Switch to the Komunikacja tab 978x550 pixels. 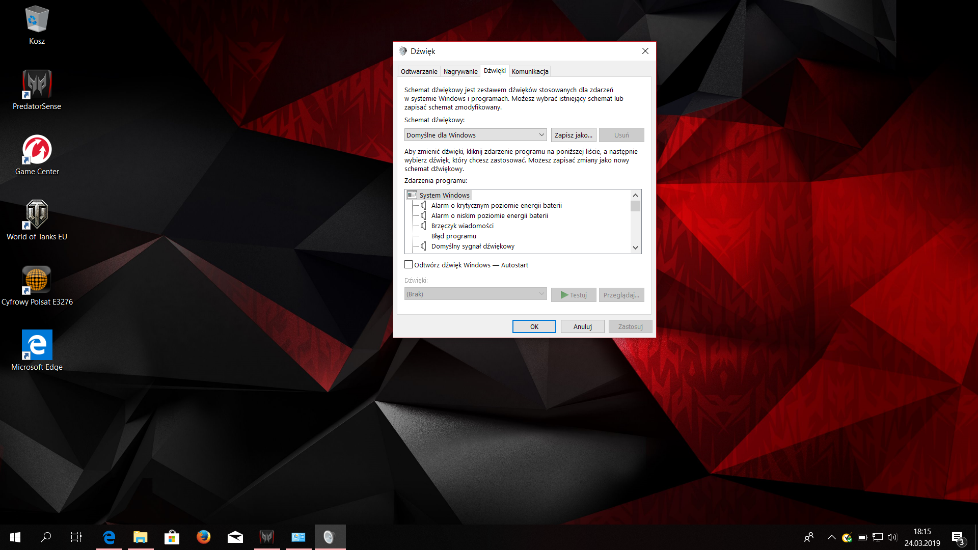(530, 71)
